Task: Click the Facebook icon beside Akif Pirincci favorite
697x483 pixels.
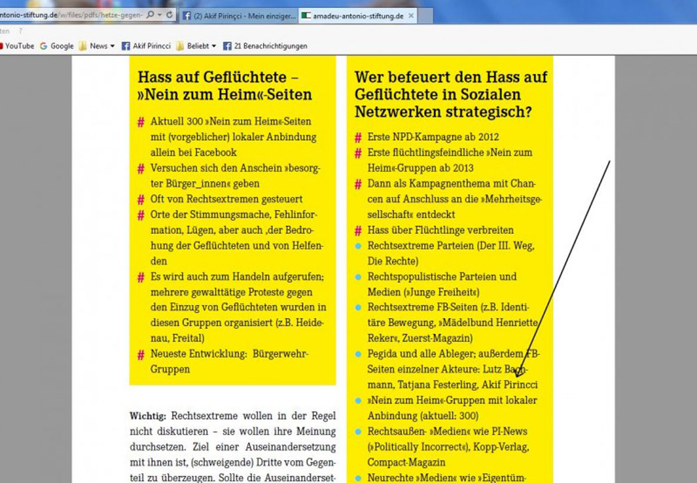Action: tap(126, 46)
